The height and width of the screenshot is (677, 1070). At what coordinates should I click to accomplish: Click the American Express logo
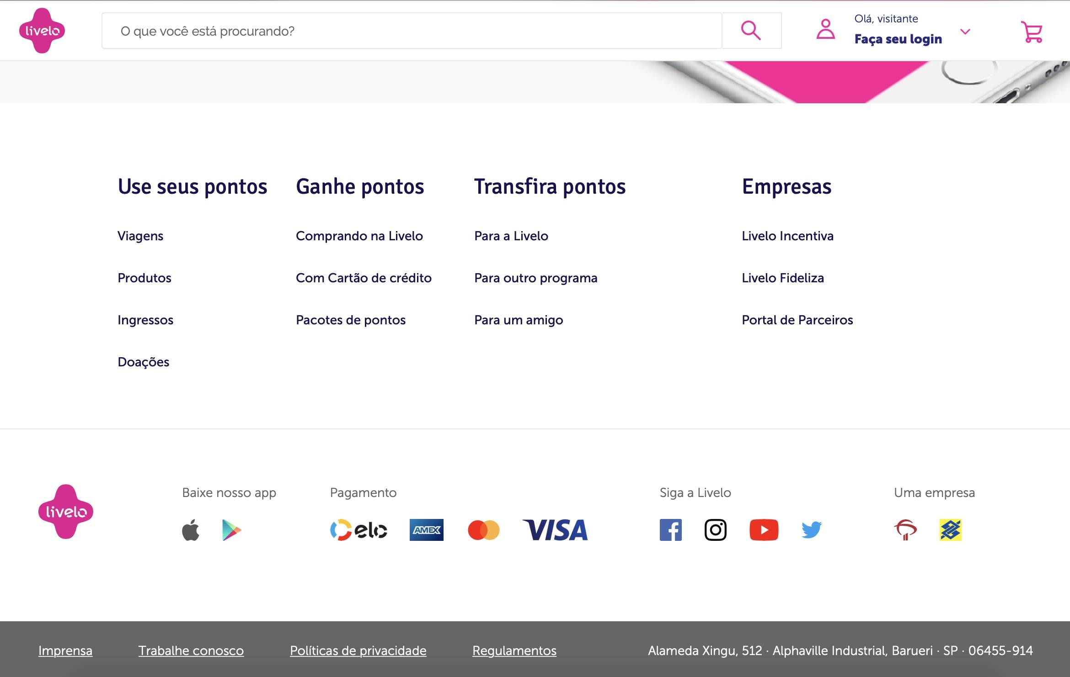pos(427,530)
